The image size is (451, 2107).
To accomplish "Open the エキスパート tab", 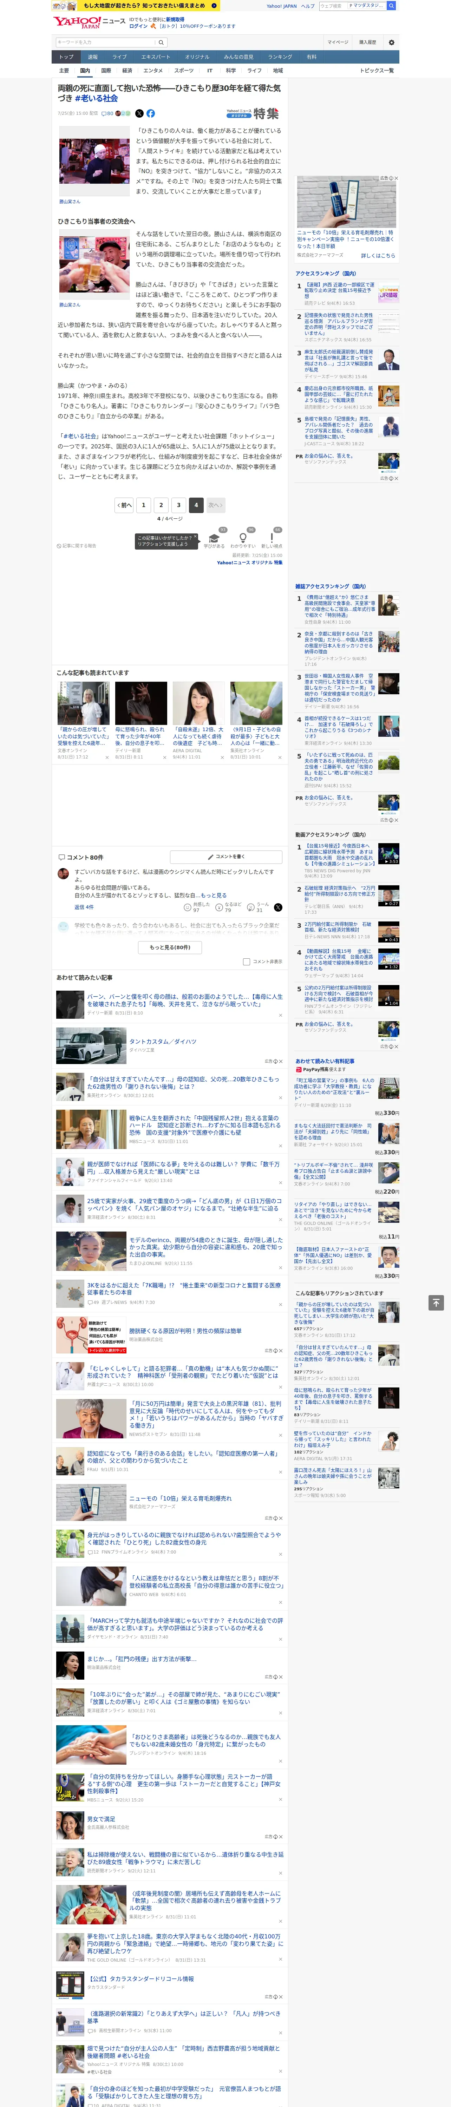I will click(x=156, y=57).
